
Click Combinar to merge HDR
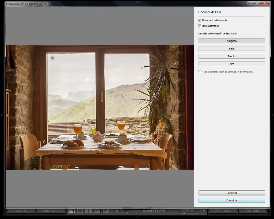[232, 201]
